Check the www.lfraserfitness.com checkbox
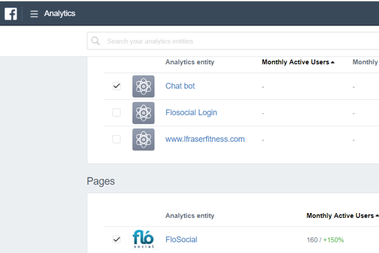The image size is (379, 253). 116,139
